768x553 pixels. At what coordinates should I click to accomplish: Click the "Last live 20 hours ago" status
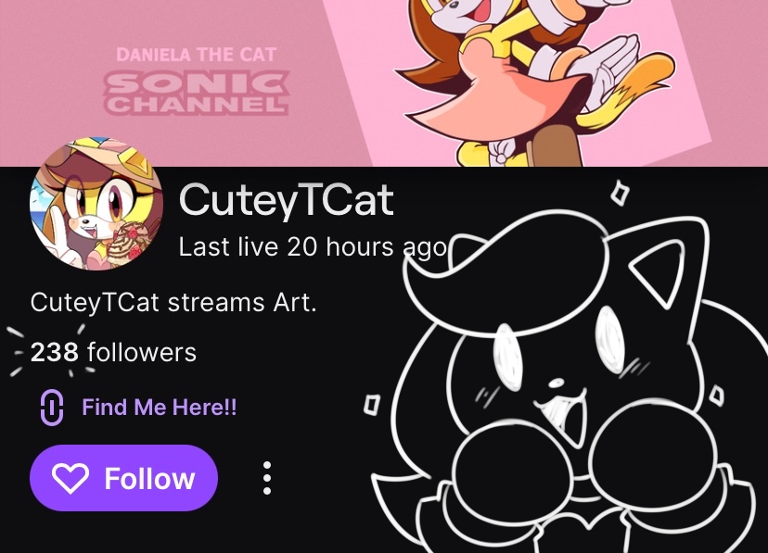pos(313,247)
